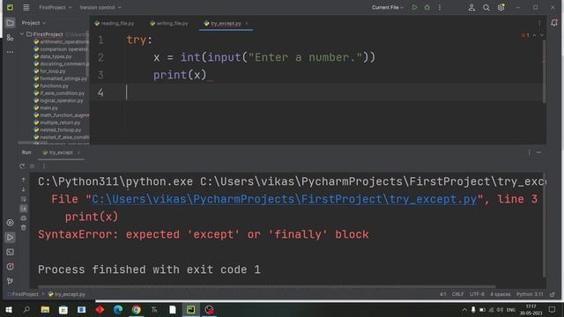The image size is (564, 317).
Task: Open the Version control dropdown
Action: [x=100, y=7]
